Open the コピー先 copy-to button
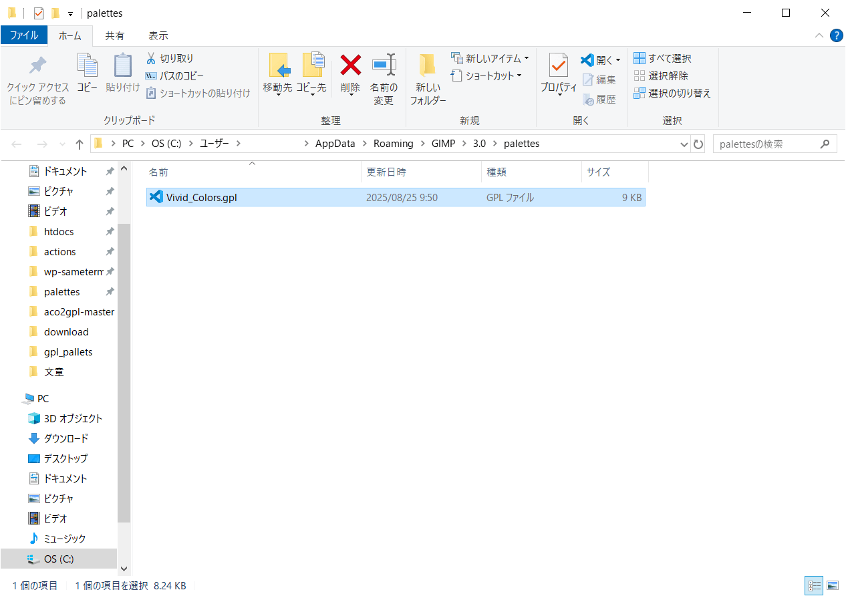This screenshot has height=596, width=846. (x=311, y=75)
